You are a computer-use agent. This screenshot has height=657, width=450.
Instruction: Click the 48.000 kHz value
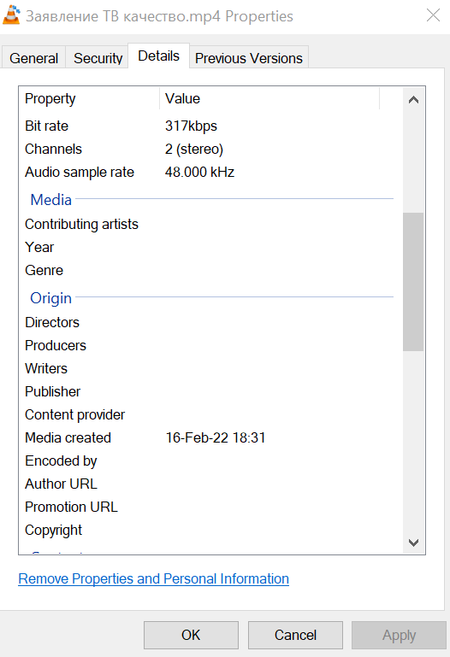pyautogui.click(x=199, y=172)
